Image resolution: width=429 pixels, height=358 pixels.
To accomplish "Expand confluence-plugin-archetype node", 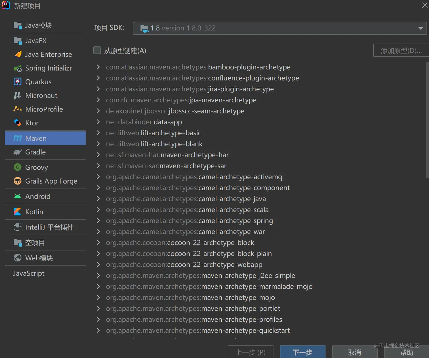I will 98,78.
